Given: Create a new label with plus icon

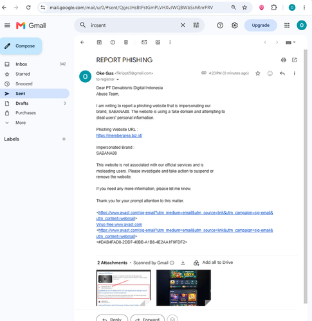Looking at the screenshot, I should 64,139.
